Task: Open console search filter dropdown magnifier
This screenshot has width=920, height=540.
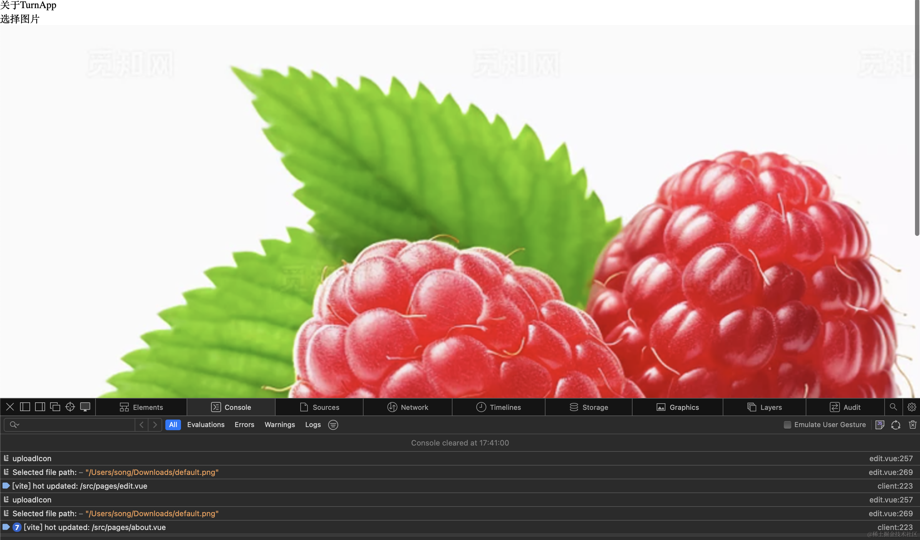Action: pos(14,425)
